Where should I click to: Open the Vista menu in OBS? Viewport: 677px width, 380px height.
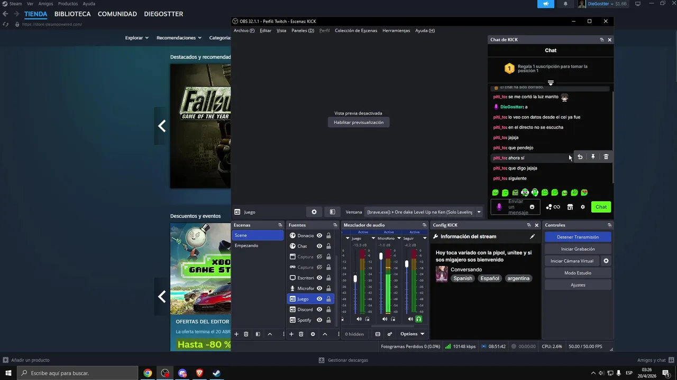coord(281,31)
